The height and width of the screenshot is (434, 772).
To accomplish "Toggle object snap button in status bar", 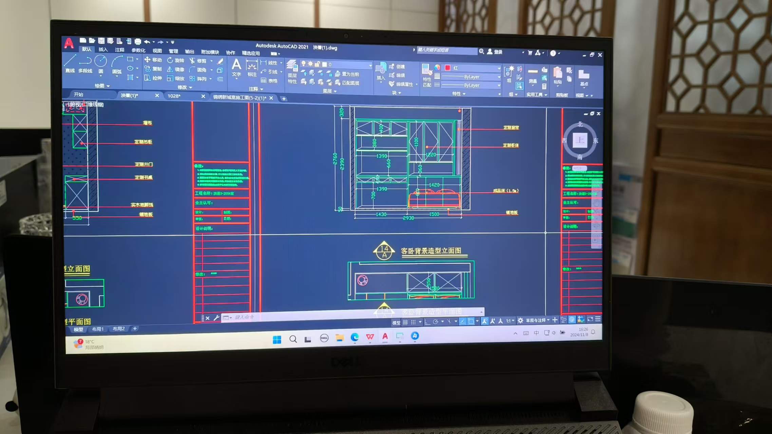I will [x=471, y=321].
